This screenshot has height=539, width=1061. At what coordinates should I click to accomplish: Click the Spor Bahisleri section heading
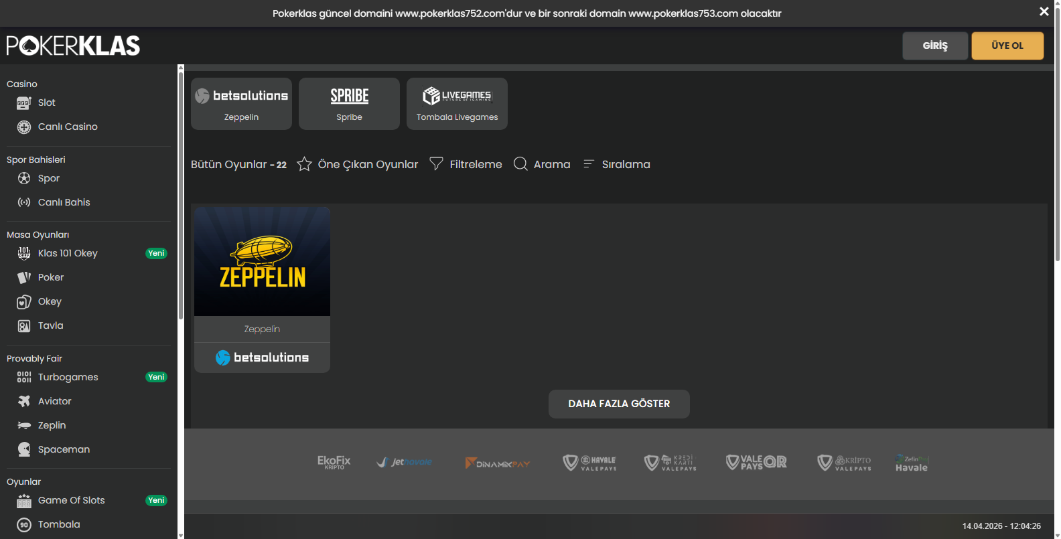point(36,159)
